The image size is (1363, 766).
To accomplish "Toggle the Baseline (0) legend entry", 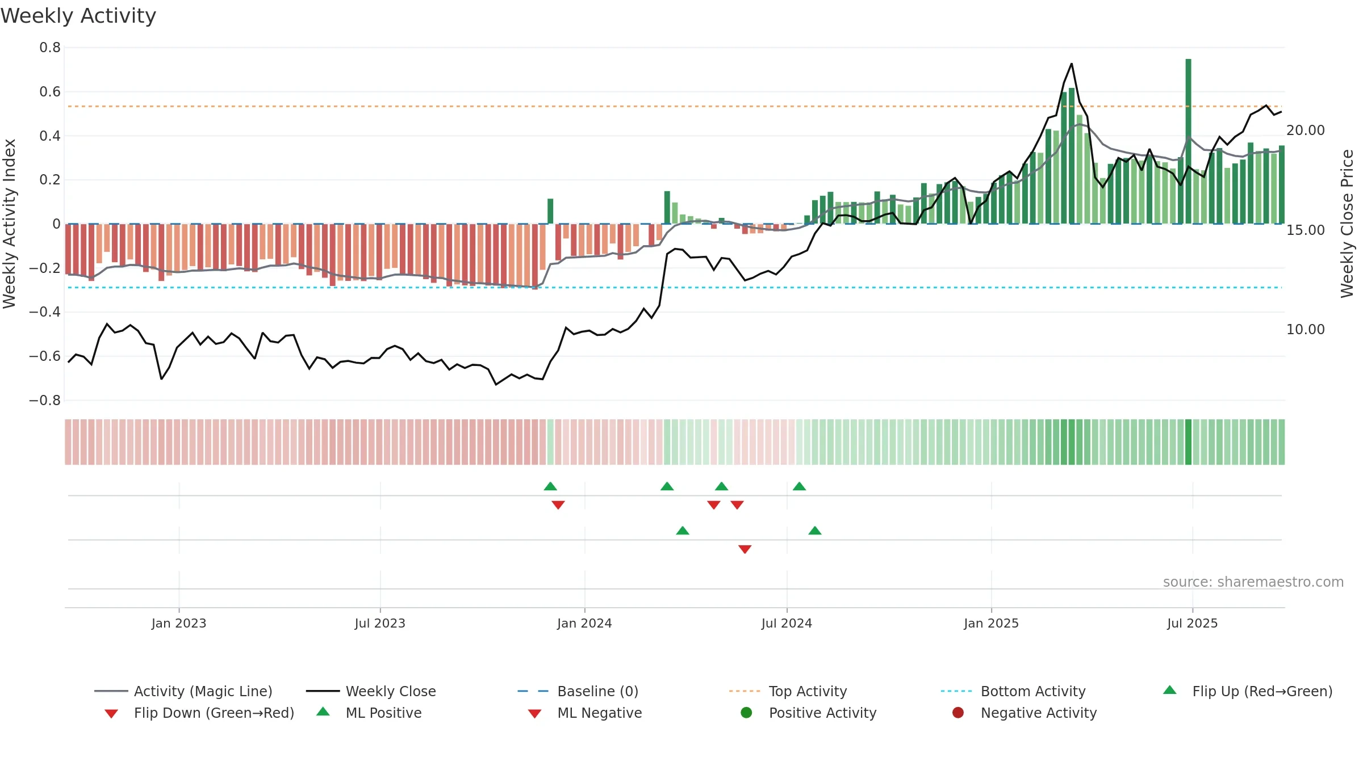I will pos(578,691).
